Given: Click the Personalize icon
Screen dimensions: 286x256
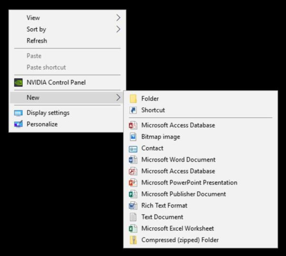Looking at the screenshot, I should pyautogui.click(x=19, y=124).
